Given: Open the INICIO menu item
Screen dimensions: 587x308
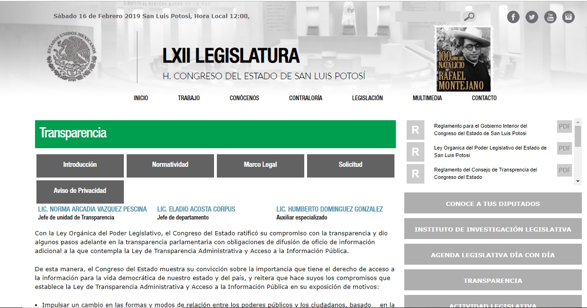Looking at the screenshot, I should pyautogui.click(x=141, y=98).
